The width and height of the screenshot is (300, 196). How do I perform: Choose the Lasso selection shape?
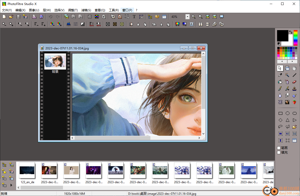pos(281,126)
